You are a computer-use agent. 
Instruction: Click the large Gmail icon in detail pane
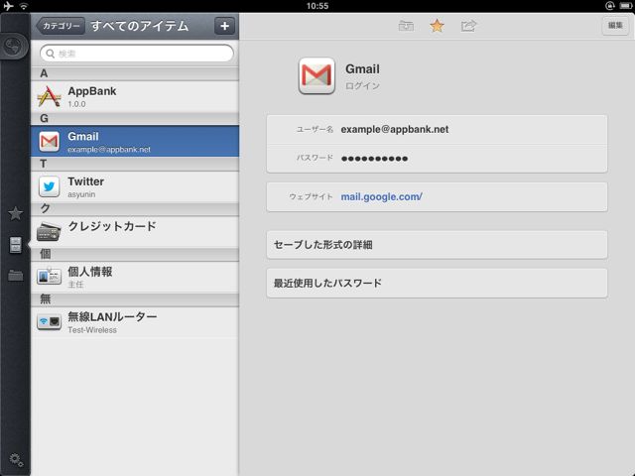coord(317,75)
